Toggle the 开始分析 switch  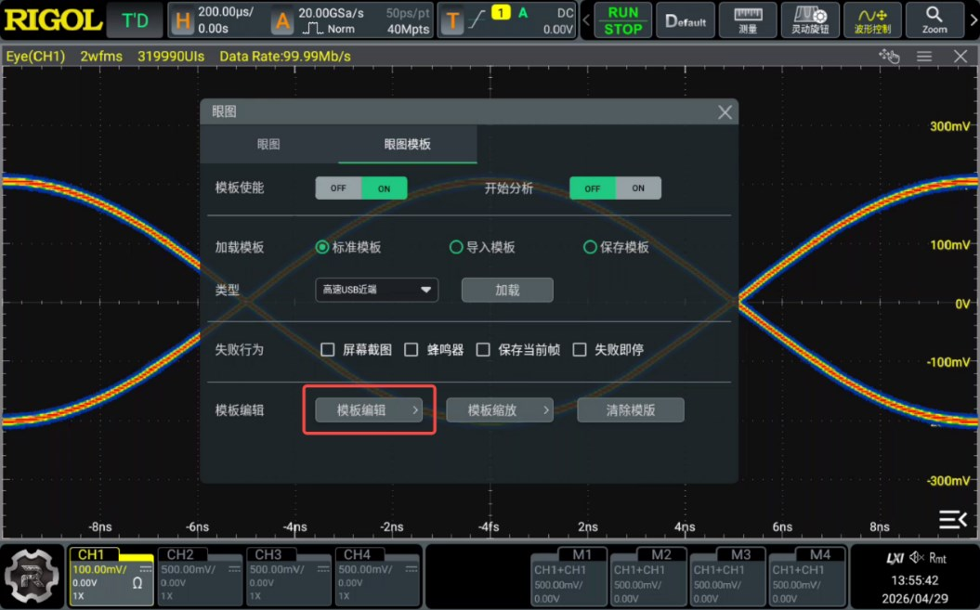coord(615,188)
